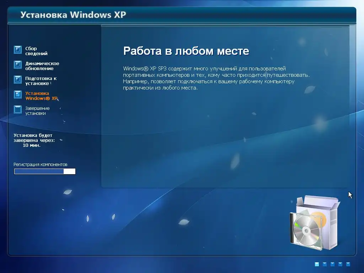Click the step icon beside Сбор сведений
364x273 pixels.
click(18, 50)
